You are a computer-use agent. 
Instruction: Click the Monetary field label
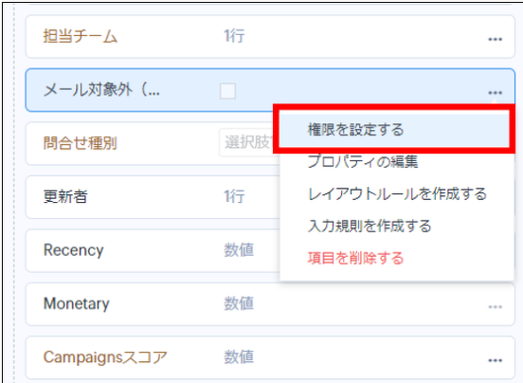[x=77, y=304]
